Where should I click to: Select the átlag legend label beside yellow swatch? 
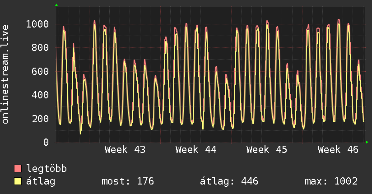(41, 181)
